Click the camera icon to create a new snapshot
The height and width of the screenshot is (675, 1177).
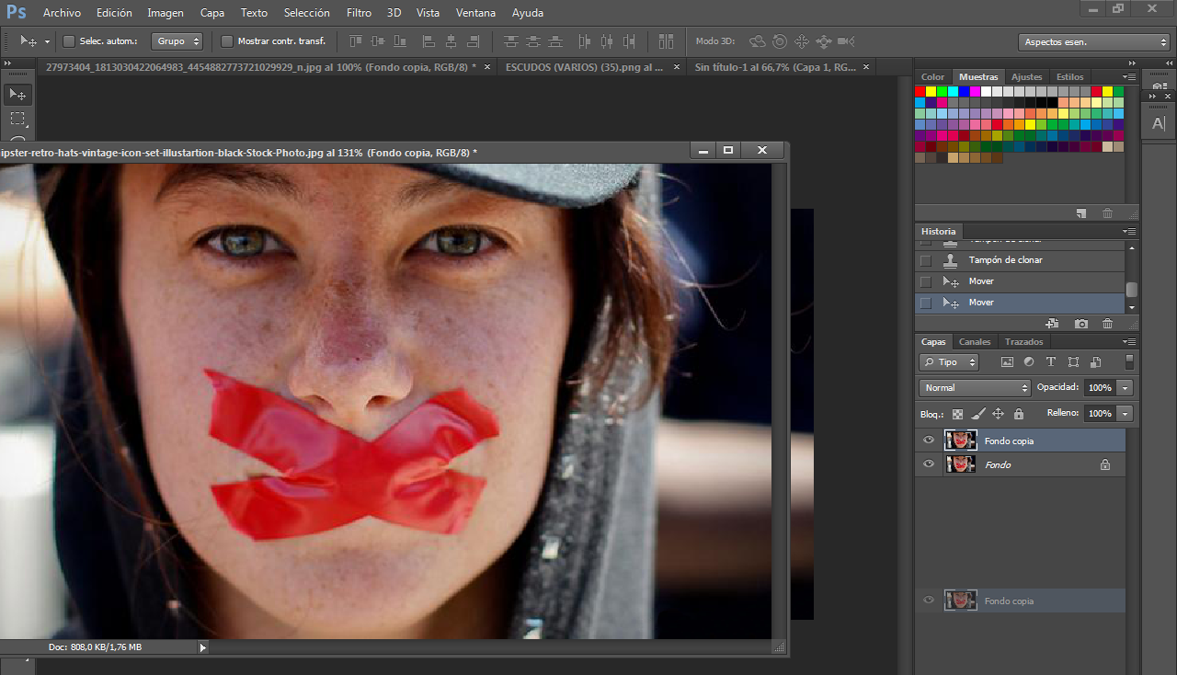tap(1081, 324)
